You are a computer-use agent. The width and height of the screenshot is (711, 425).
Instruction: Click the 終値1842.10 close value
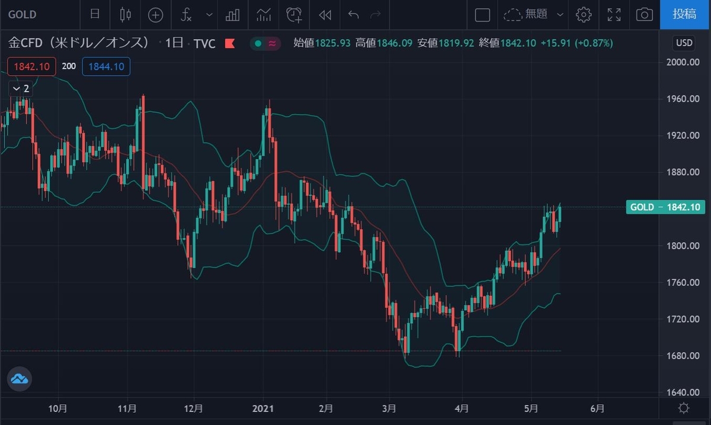coord(507,43)
